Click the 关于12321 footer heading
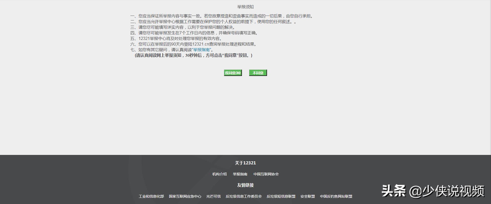Image resolution: width=491 pixels, height=204 pixels. [245, 163]
